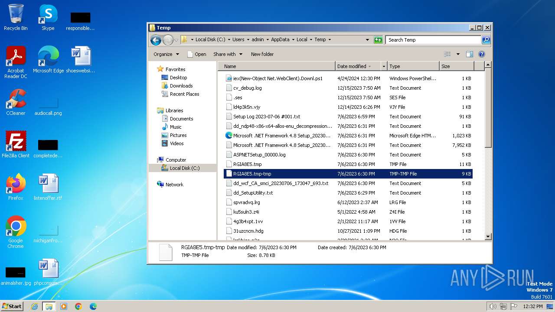Image resolution: width=555 pixels, height=312 pixels.
Task: Sort by the Size column header
Action: 457,66
